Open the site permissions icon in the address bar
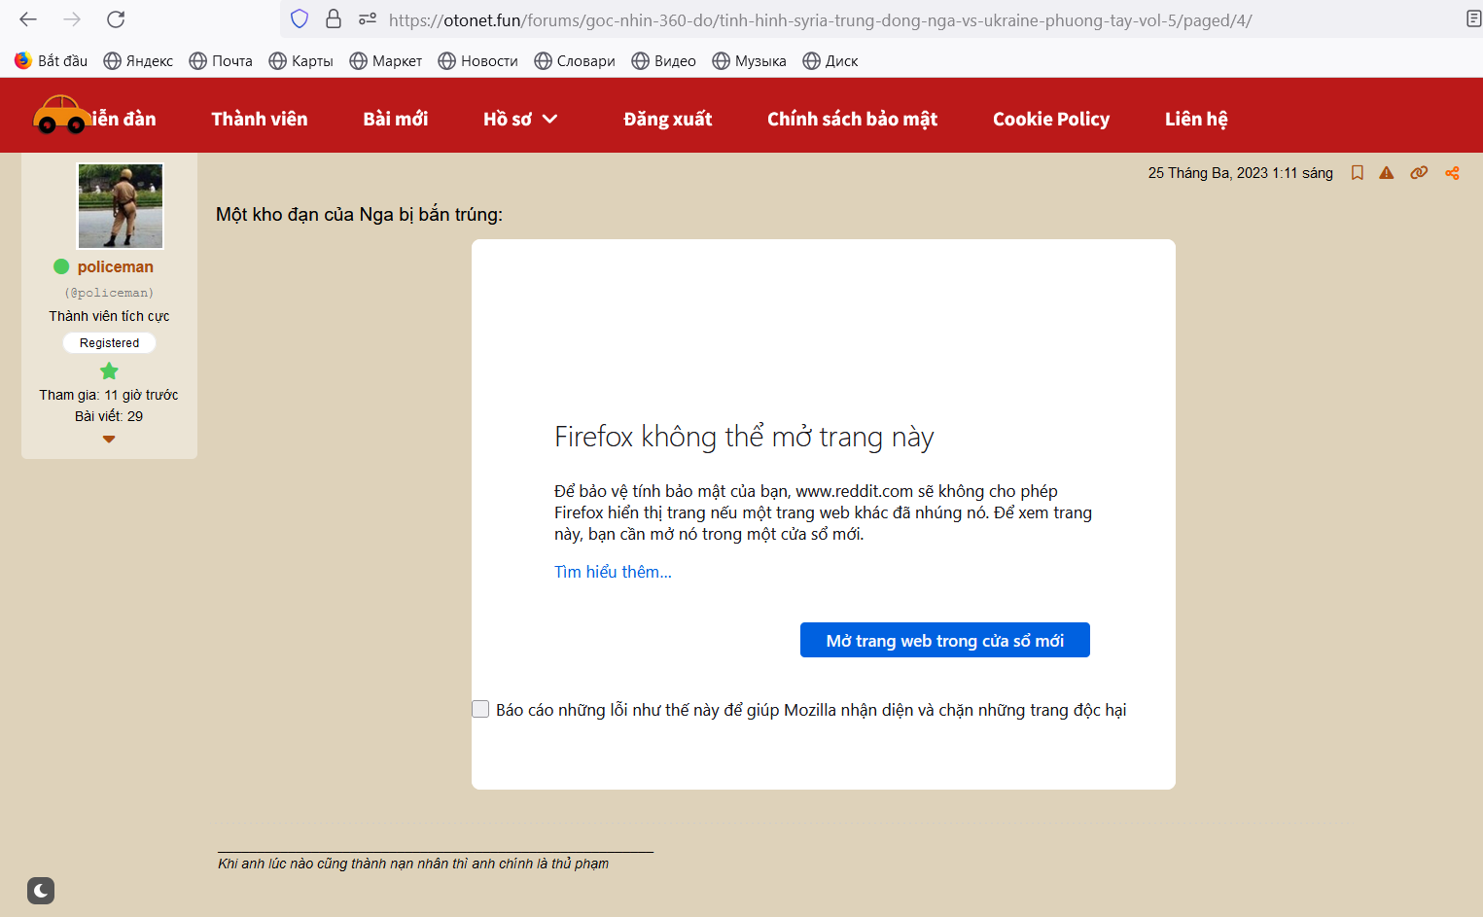The image size is (1483, 917). (x=368, y=19)
